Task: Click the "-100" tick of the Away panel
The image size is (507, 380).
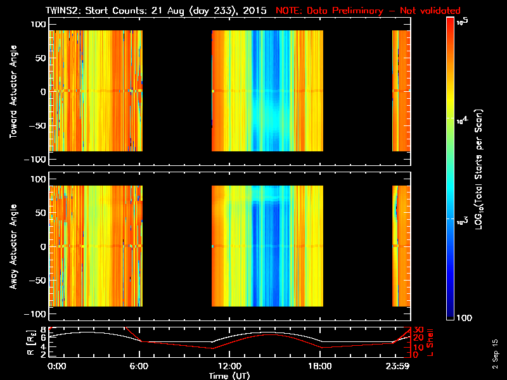Action: 35,314
